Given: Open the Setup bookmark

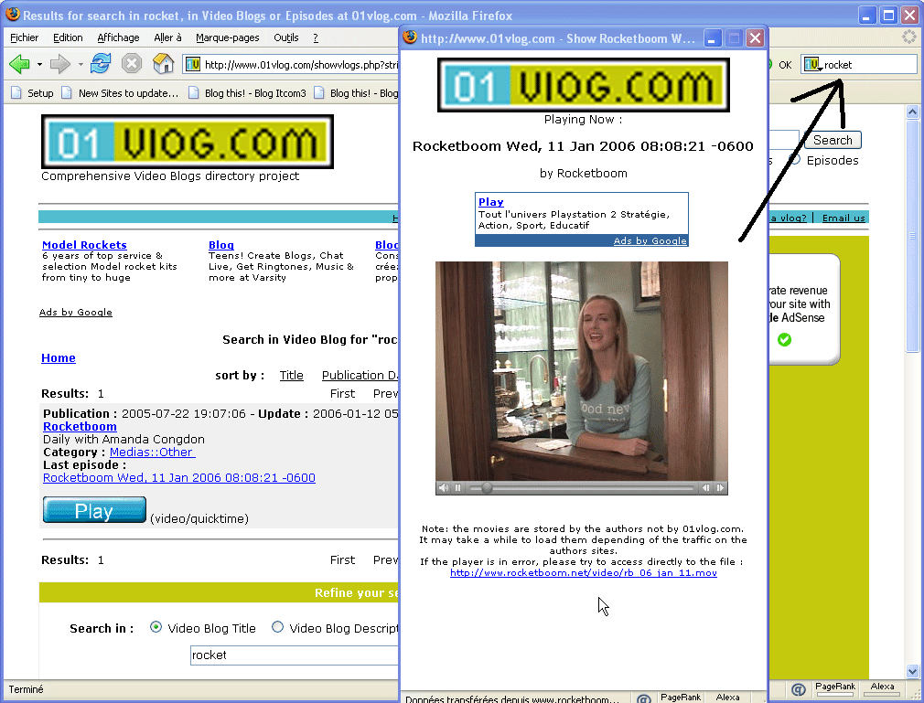Looking at the screenshot, I should pos(32,93).
